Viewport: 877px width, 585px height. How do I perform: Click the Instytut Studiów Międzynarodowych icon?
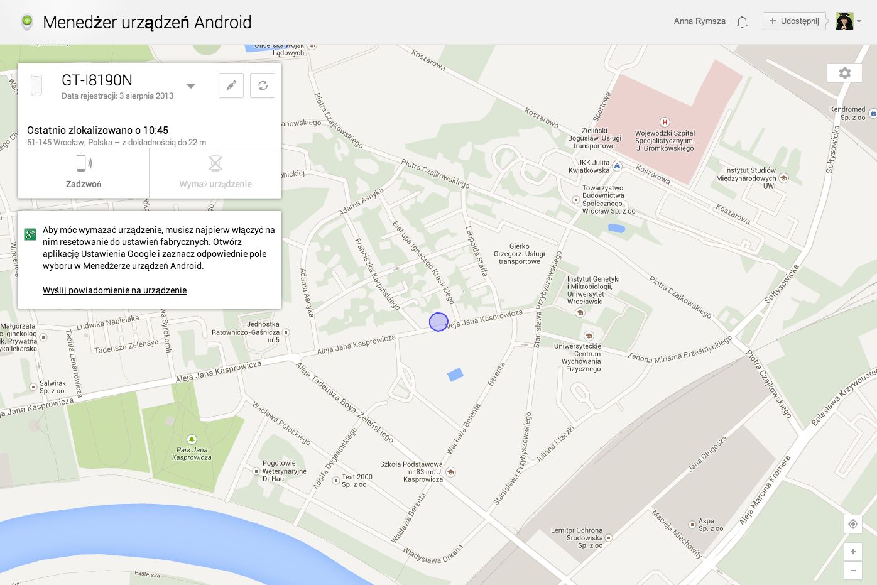[783, 178]
